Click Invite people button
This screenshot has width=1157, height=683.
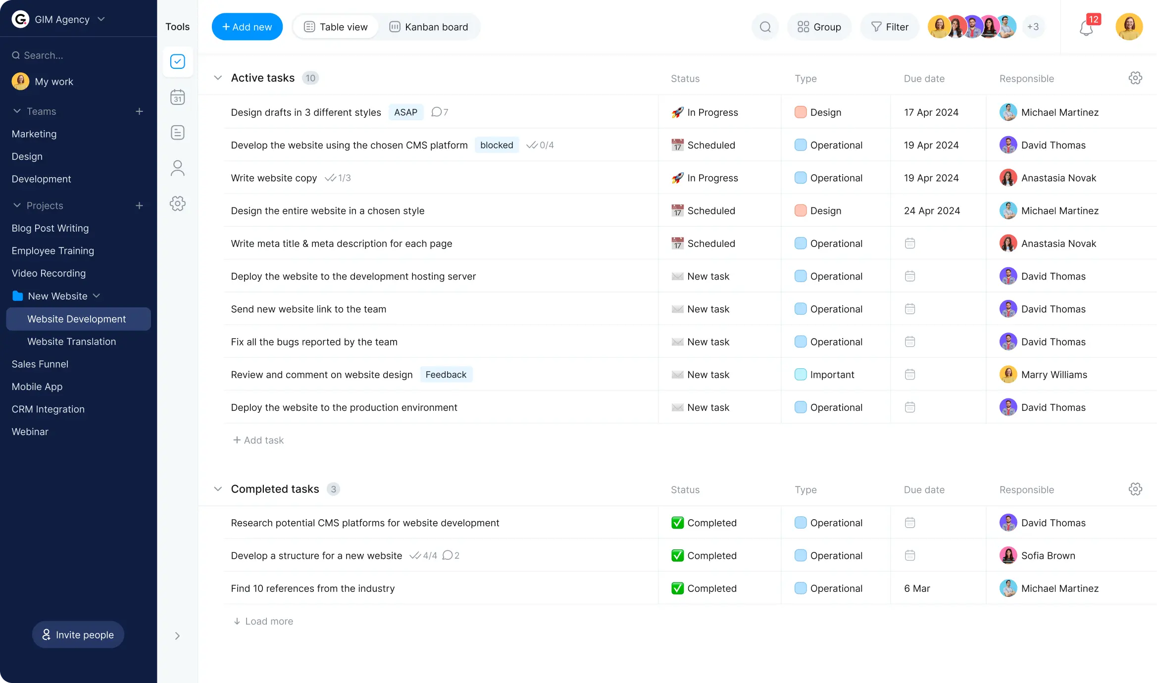click(x=78, y=634)
